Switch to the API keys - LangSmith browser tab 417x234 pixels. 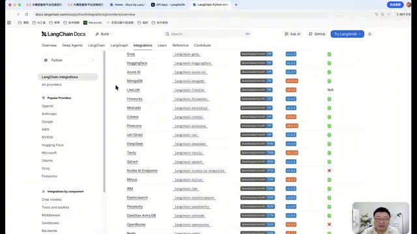pyautogui.click(x=168, y=5)
